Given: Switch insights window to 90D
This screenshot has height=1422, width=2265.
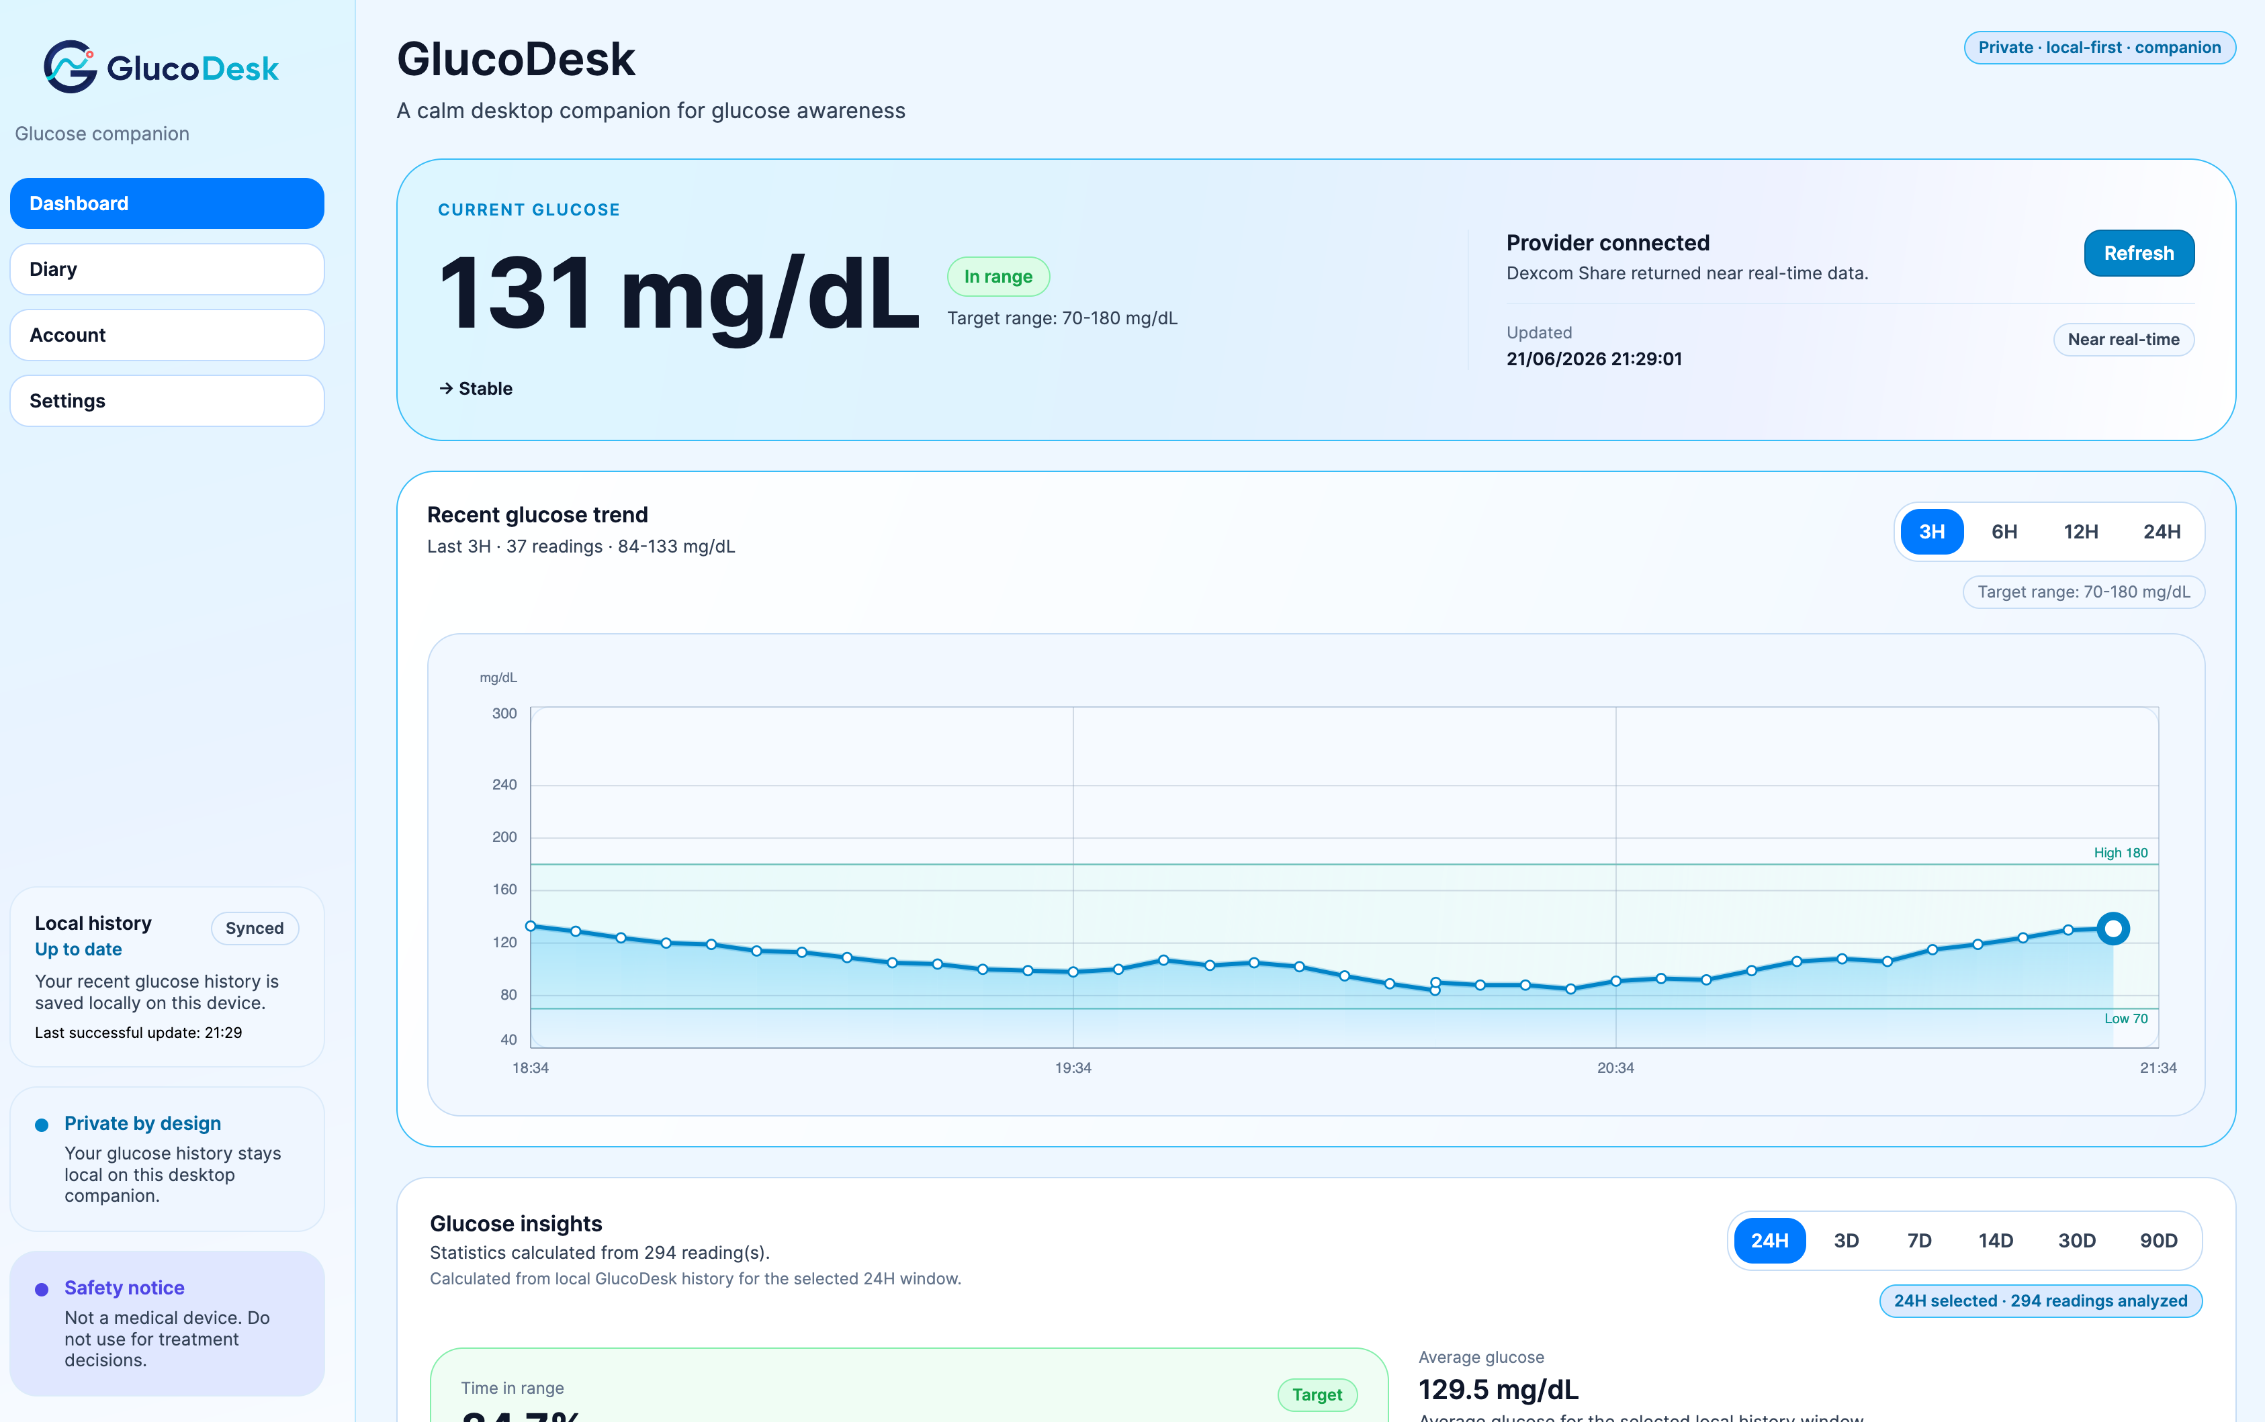Looking at the screenshot, I should [x=2159, y=1241].
